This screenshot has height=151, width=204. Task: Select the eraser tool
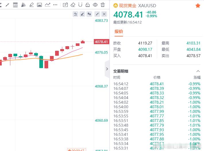[x=73, y=5]
